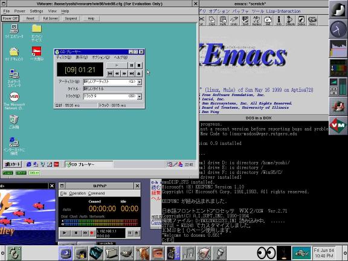Click the fish applet in panel
The image size is (348, 261).
coord(301,253)
